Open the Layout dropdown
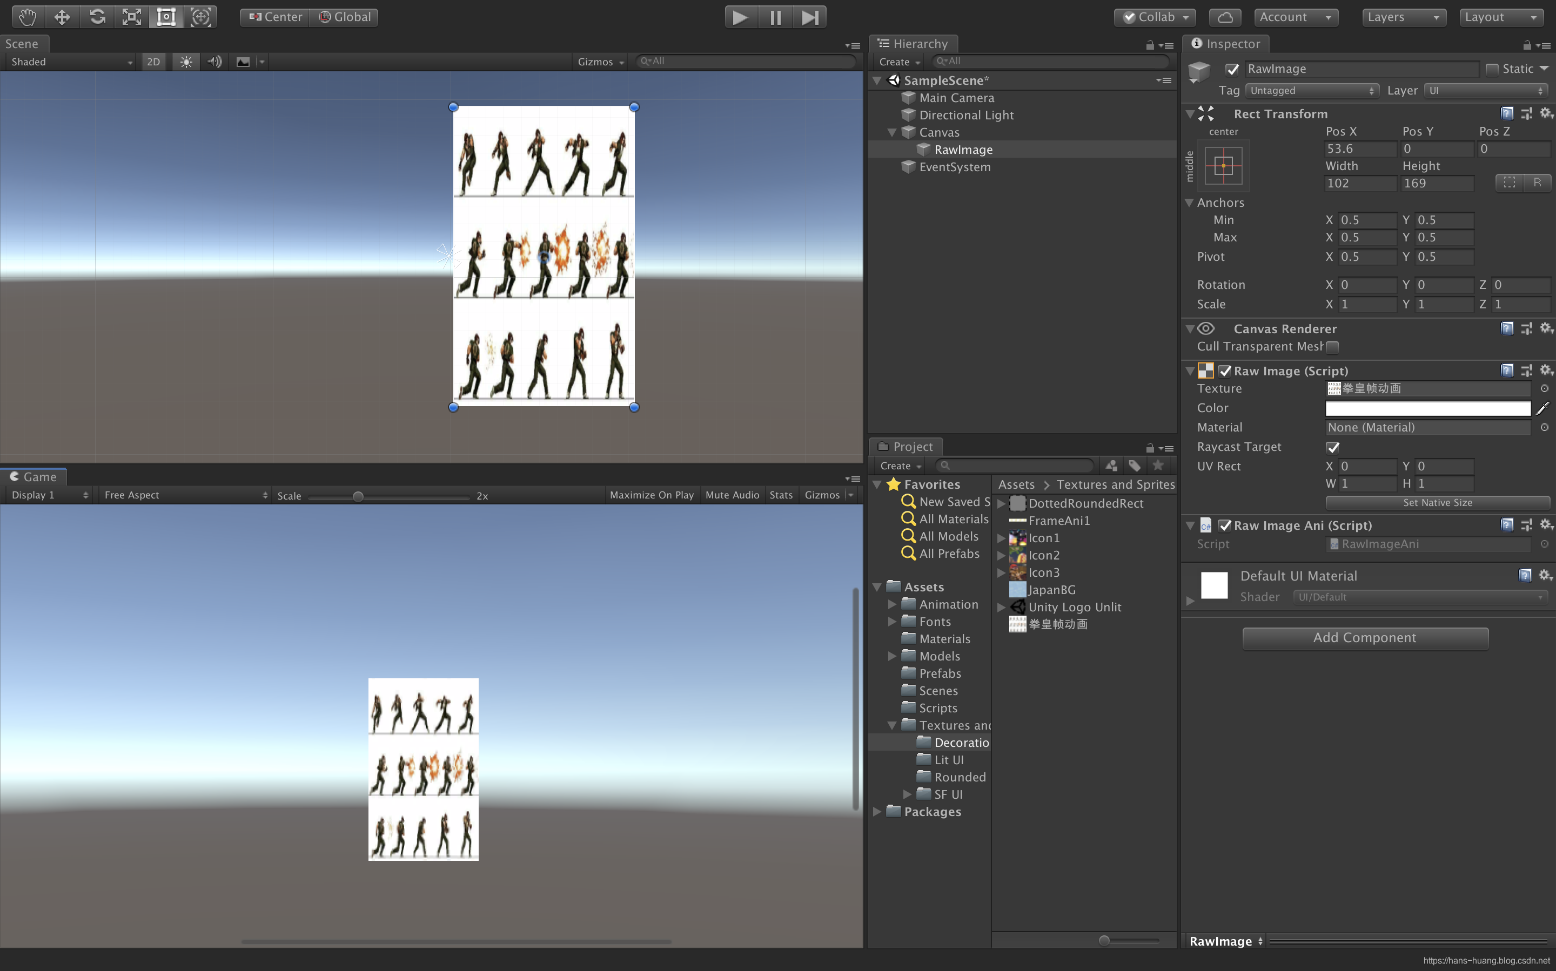Image resolution: width=1556 pixels, height=971 pixels. (1501, 17)
